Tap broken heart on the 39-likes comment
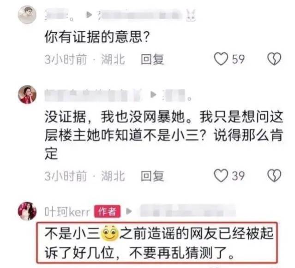 (x=274, y=175)
